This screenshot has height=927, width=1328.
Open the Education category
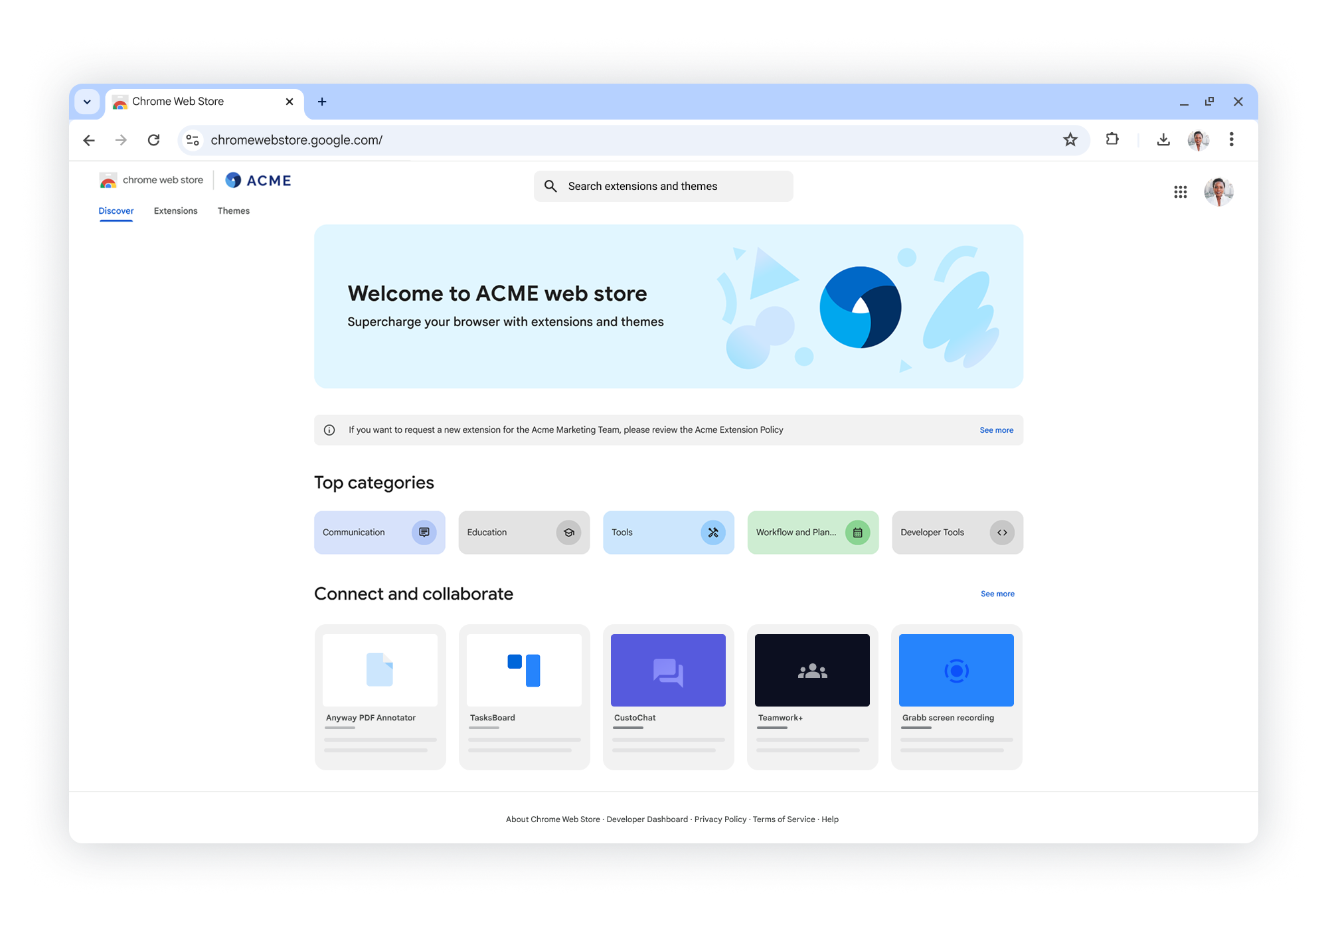(x=524, y=533)
